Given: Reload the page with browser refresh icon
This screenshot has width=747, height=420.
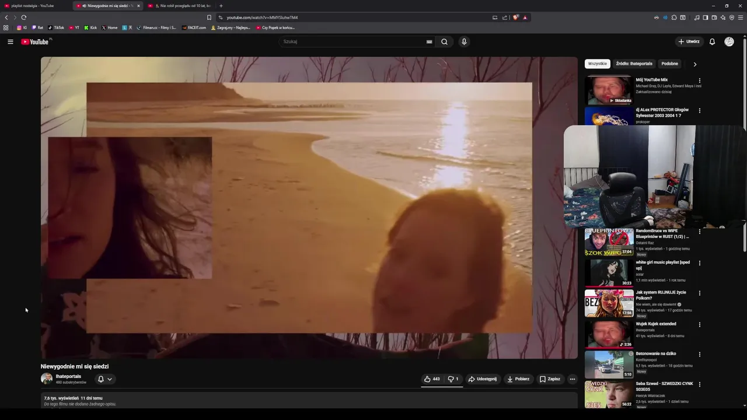Looking at the screenshot, I should pyautogui.click(x=24, y=17).
